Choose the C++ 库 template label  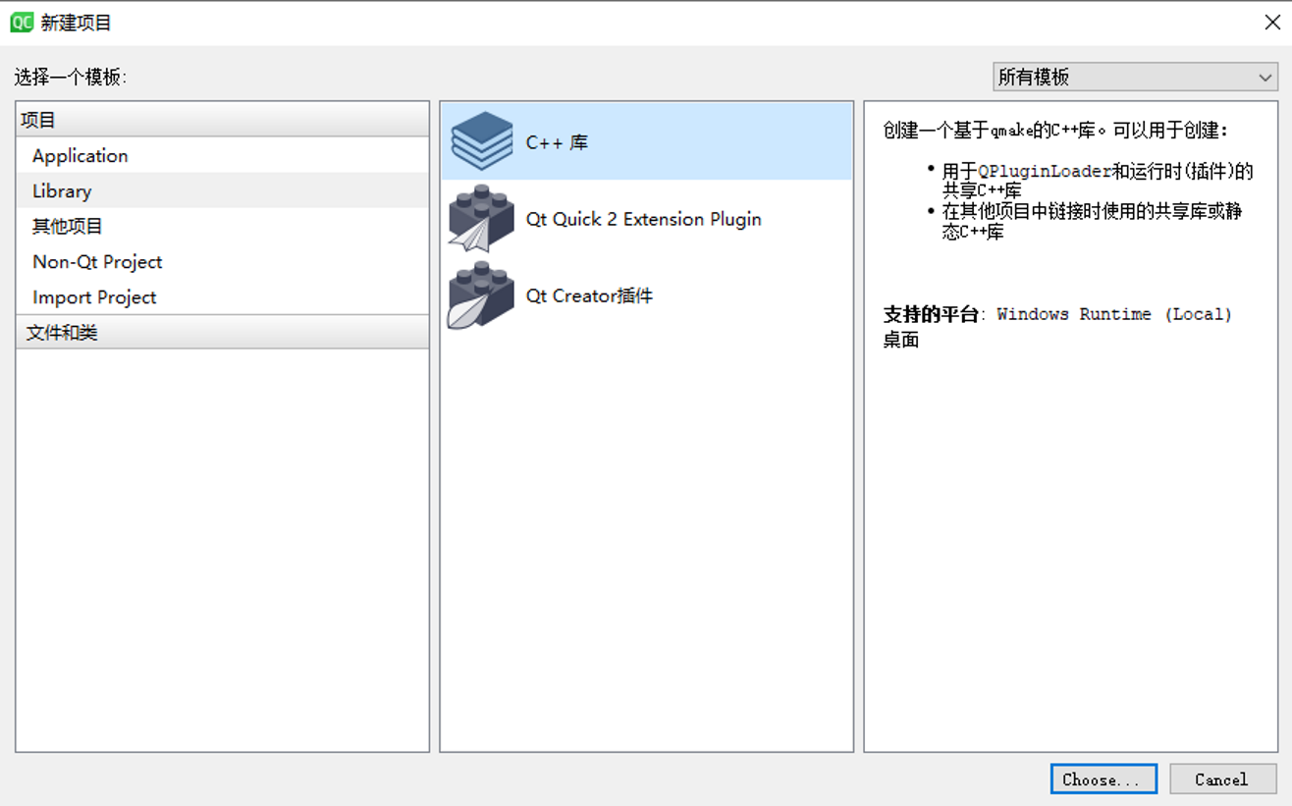coord(557,142)
